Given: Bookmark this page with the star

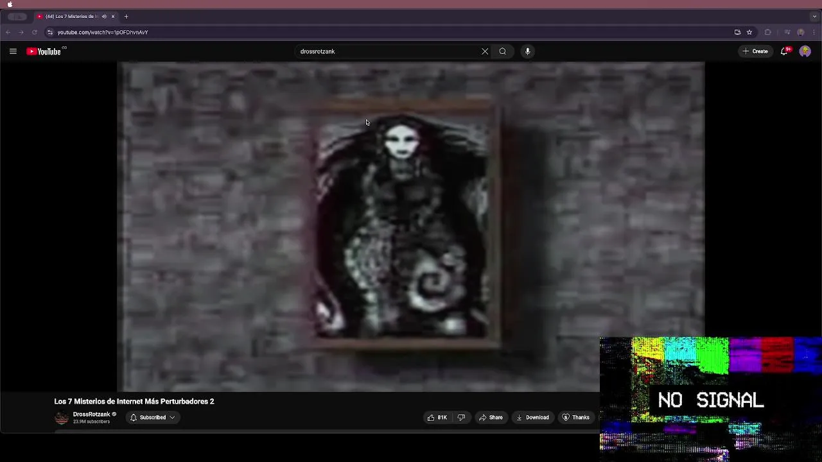Looking at the screenshot, I should click(x=749, y=32).
